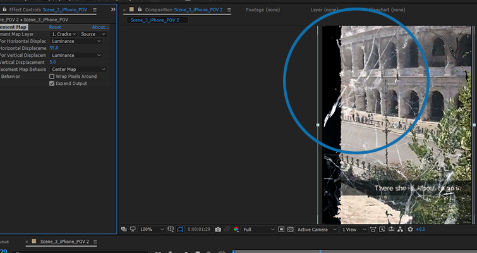
Task: Close the Composition panel tab
Action: [x=124, y=9]
